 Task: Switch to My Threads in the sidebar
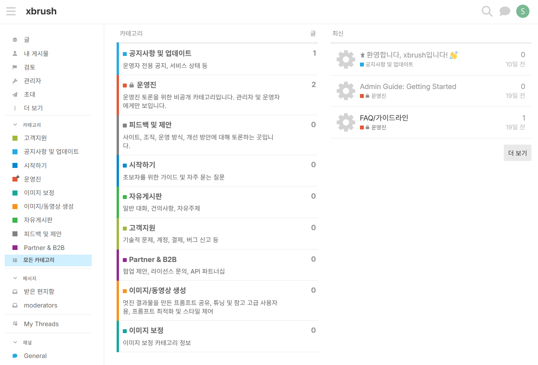click(x=41, y=324)
